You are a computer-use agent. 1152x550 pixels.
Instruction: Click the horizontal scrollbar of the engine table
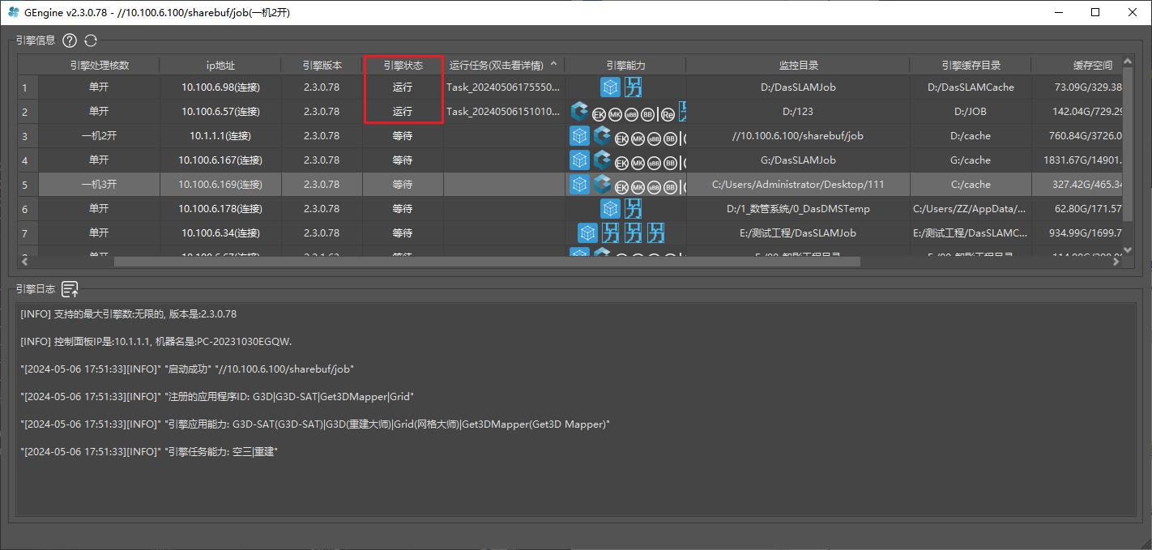(x=486, y=262)
